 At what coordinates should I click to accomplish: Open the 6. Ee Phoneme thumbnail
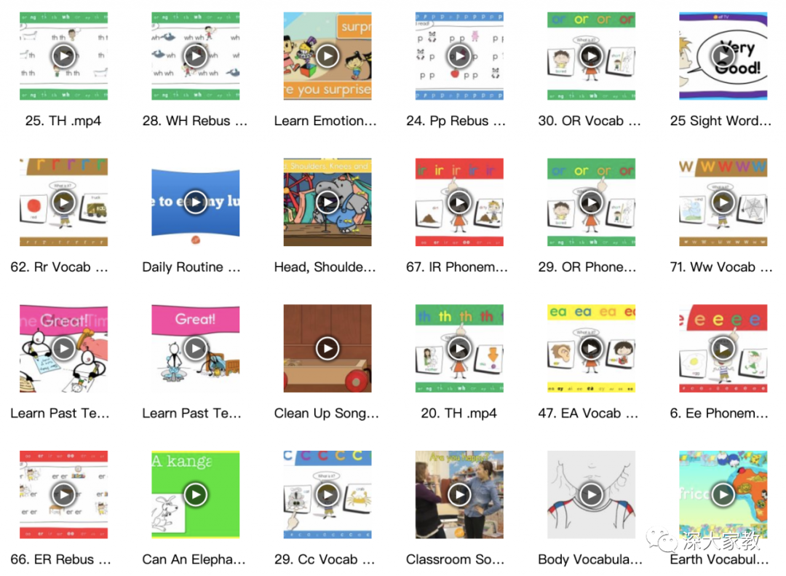click(x=723, y=348)
